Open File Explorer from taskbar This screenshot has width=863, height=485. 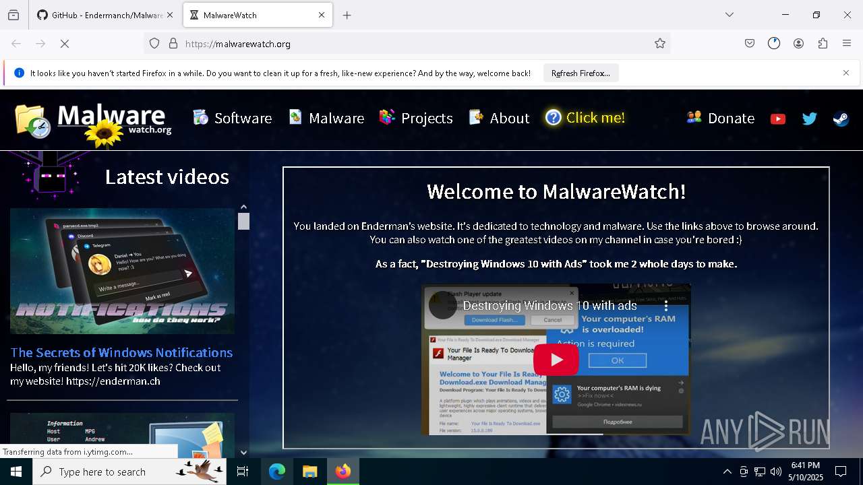(x=309, y=472)
